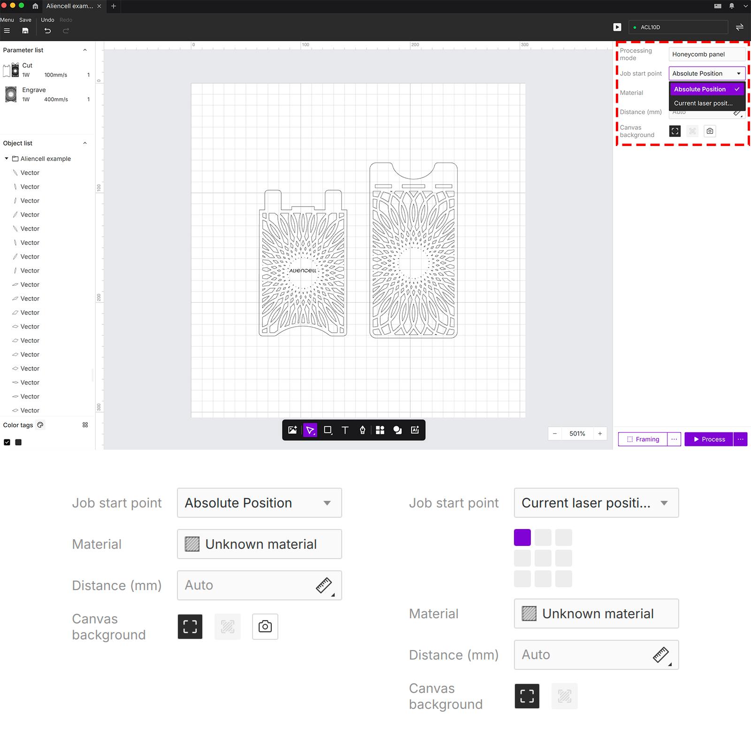This screenshot has height=752, width=751.
Task: Toggle the checked black color tag
Action: (x=7, y=442)
